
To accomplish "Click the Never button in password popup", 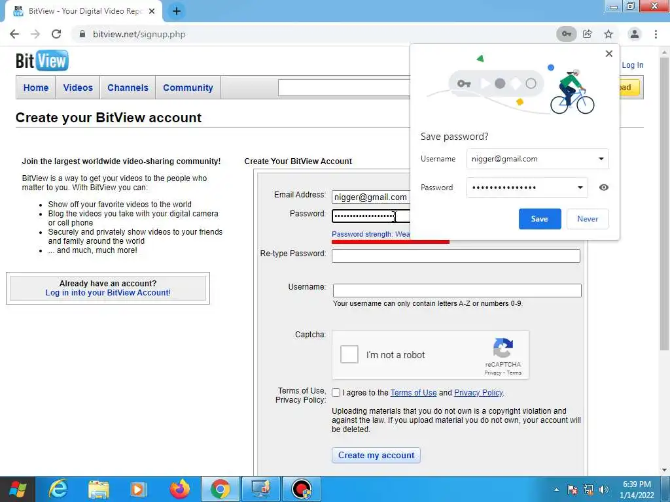I will [x=588, y=218].
